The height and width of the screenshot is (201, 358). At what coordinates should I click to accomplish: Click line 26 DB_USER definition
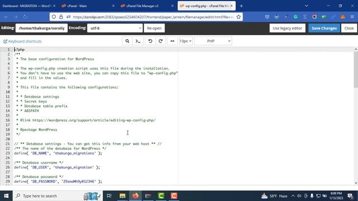(57, 167)
